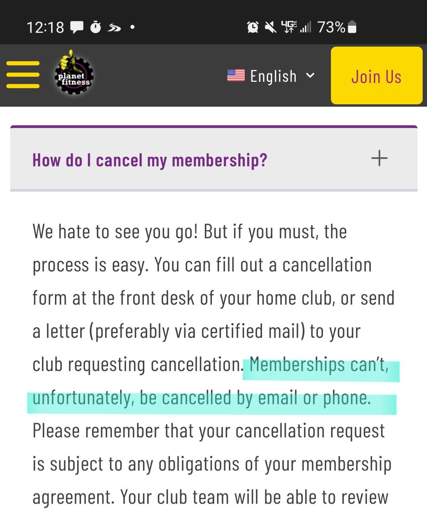Screen dimensions: 427x514
Task: Open the messaging icon in the status bar
Action: pyautogui.click(x=77, y=27)
